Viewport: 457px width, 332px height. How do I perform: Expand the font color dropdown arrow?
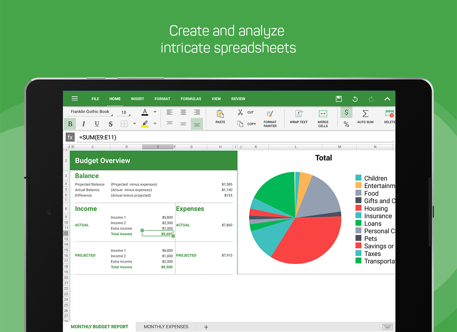(x=155, y=112)
